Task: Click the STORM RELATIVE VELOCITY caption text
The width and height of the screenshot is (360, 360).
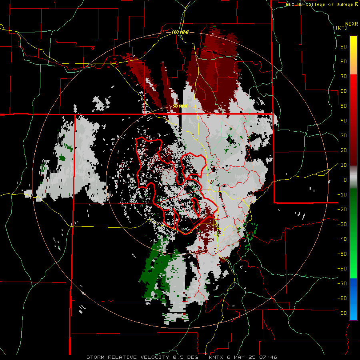Action: click(x=128, y=357)
